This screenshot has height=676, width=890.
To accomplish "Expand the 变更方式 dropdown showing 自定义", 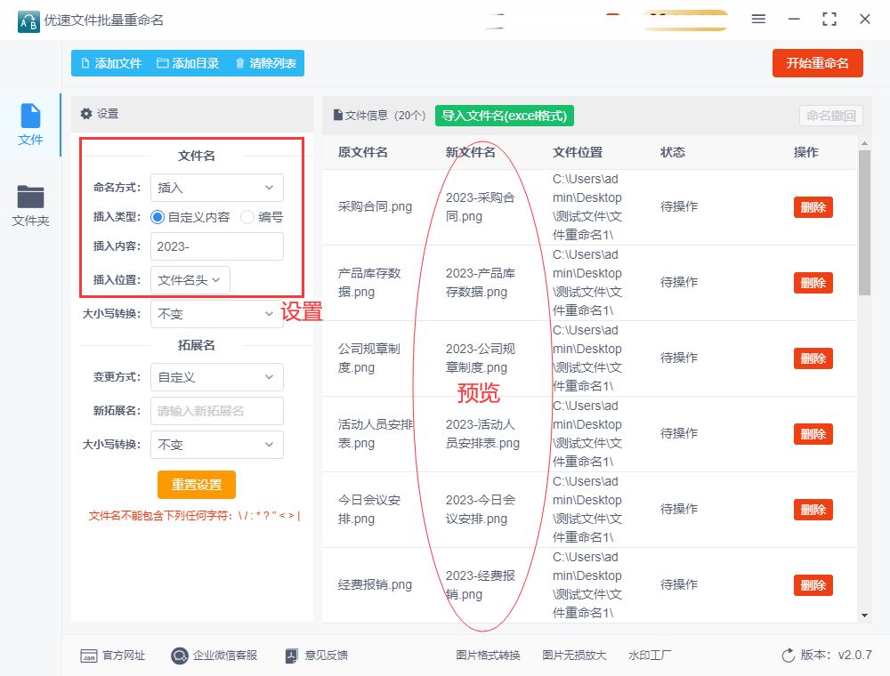I will (x=216, y=377).
